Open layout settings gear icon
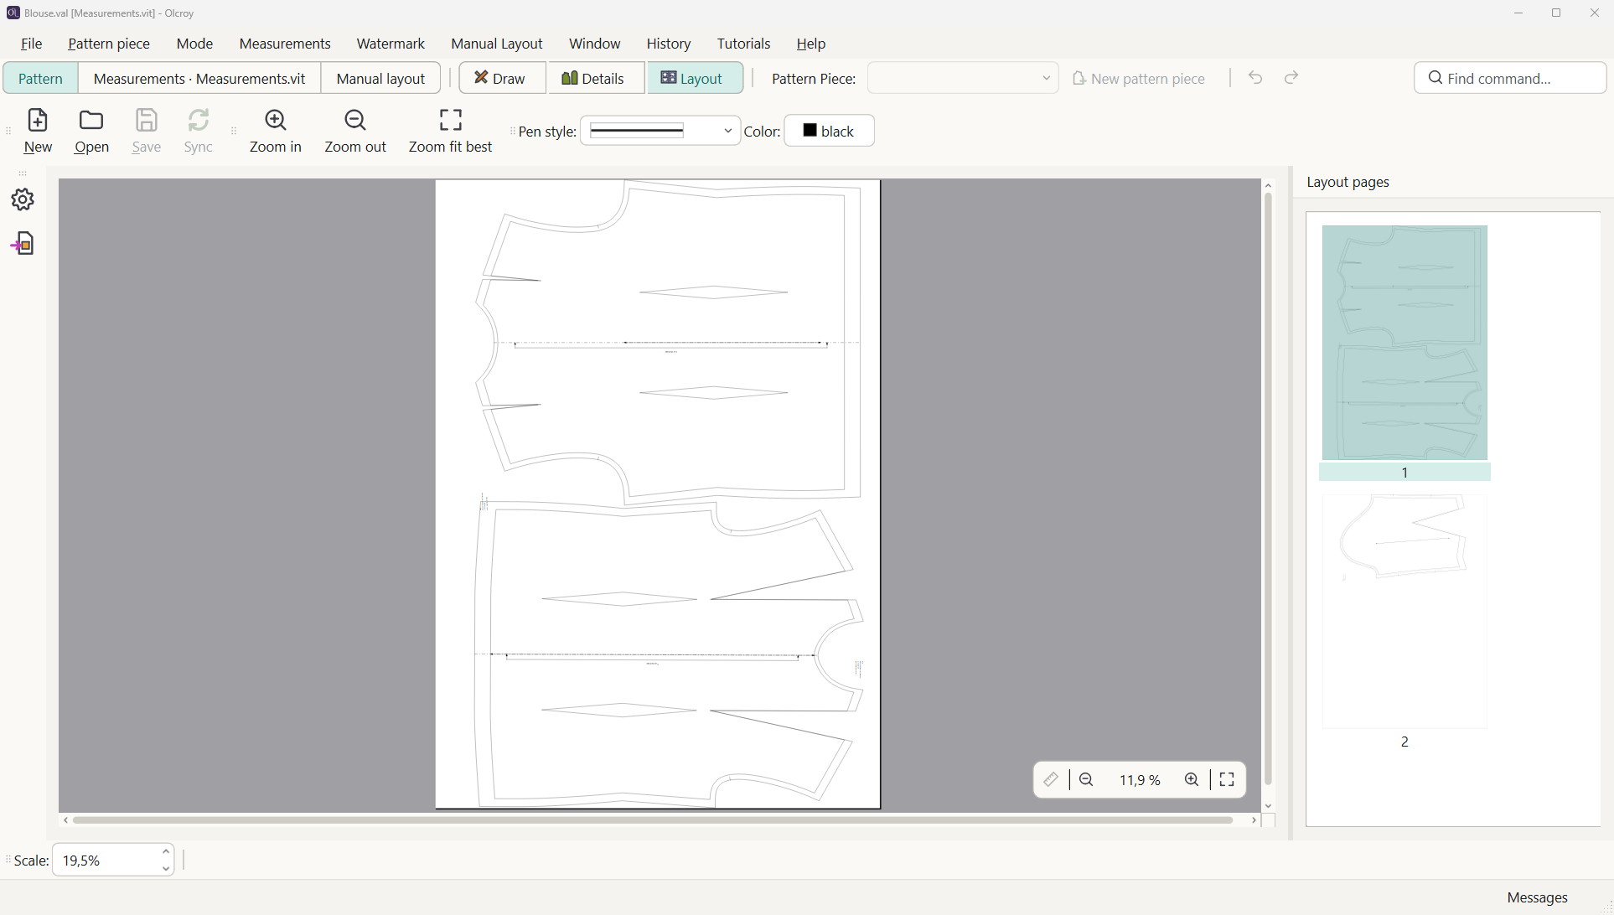 (x=23, y=199)
